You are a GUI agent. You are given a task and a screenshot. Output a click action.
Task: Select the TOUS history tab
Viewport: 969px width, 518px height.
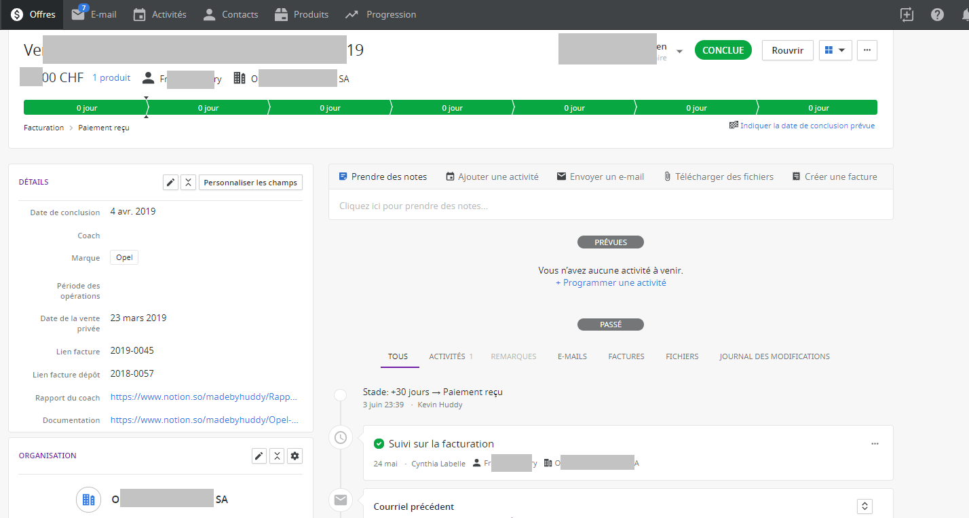click(x=398, y=356)
